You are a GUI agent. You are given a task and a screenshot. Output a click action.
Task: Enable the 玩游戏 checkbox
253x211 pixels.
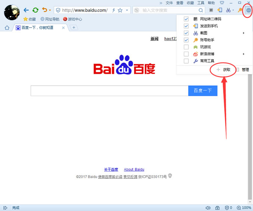point(186,47)
